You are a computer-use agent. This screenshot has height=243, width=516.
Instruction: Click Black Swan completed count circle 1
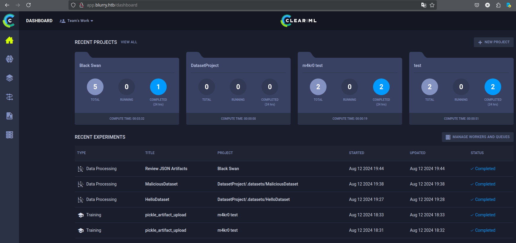click(158, 87)
